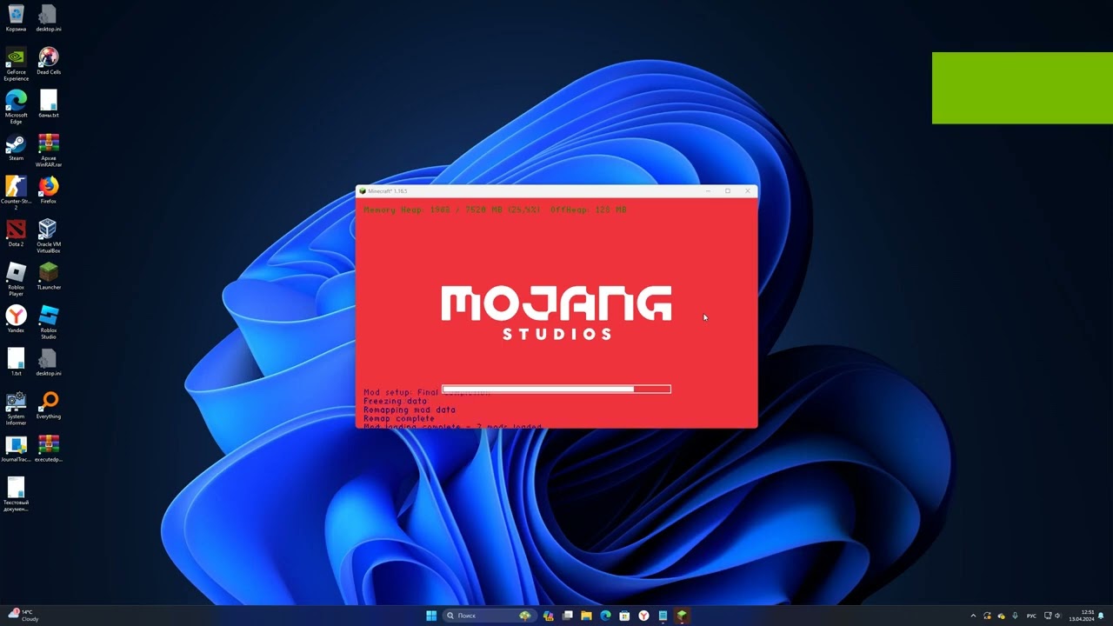Click the 'Remap complete' log line
The height and width of the screenshot is (626, 1113).
click(399, 418)
